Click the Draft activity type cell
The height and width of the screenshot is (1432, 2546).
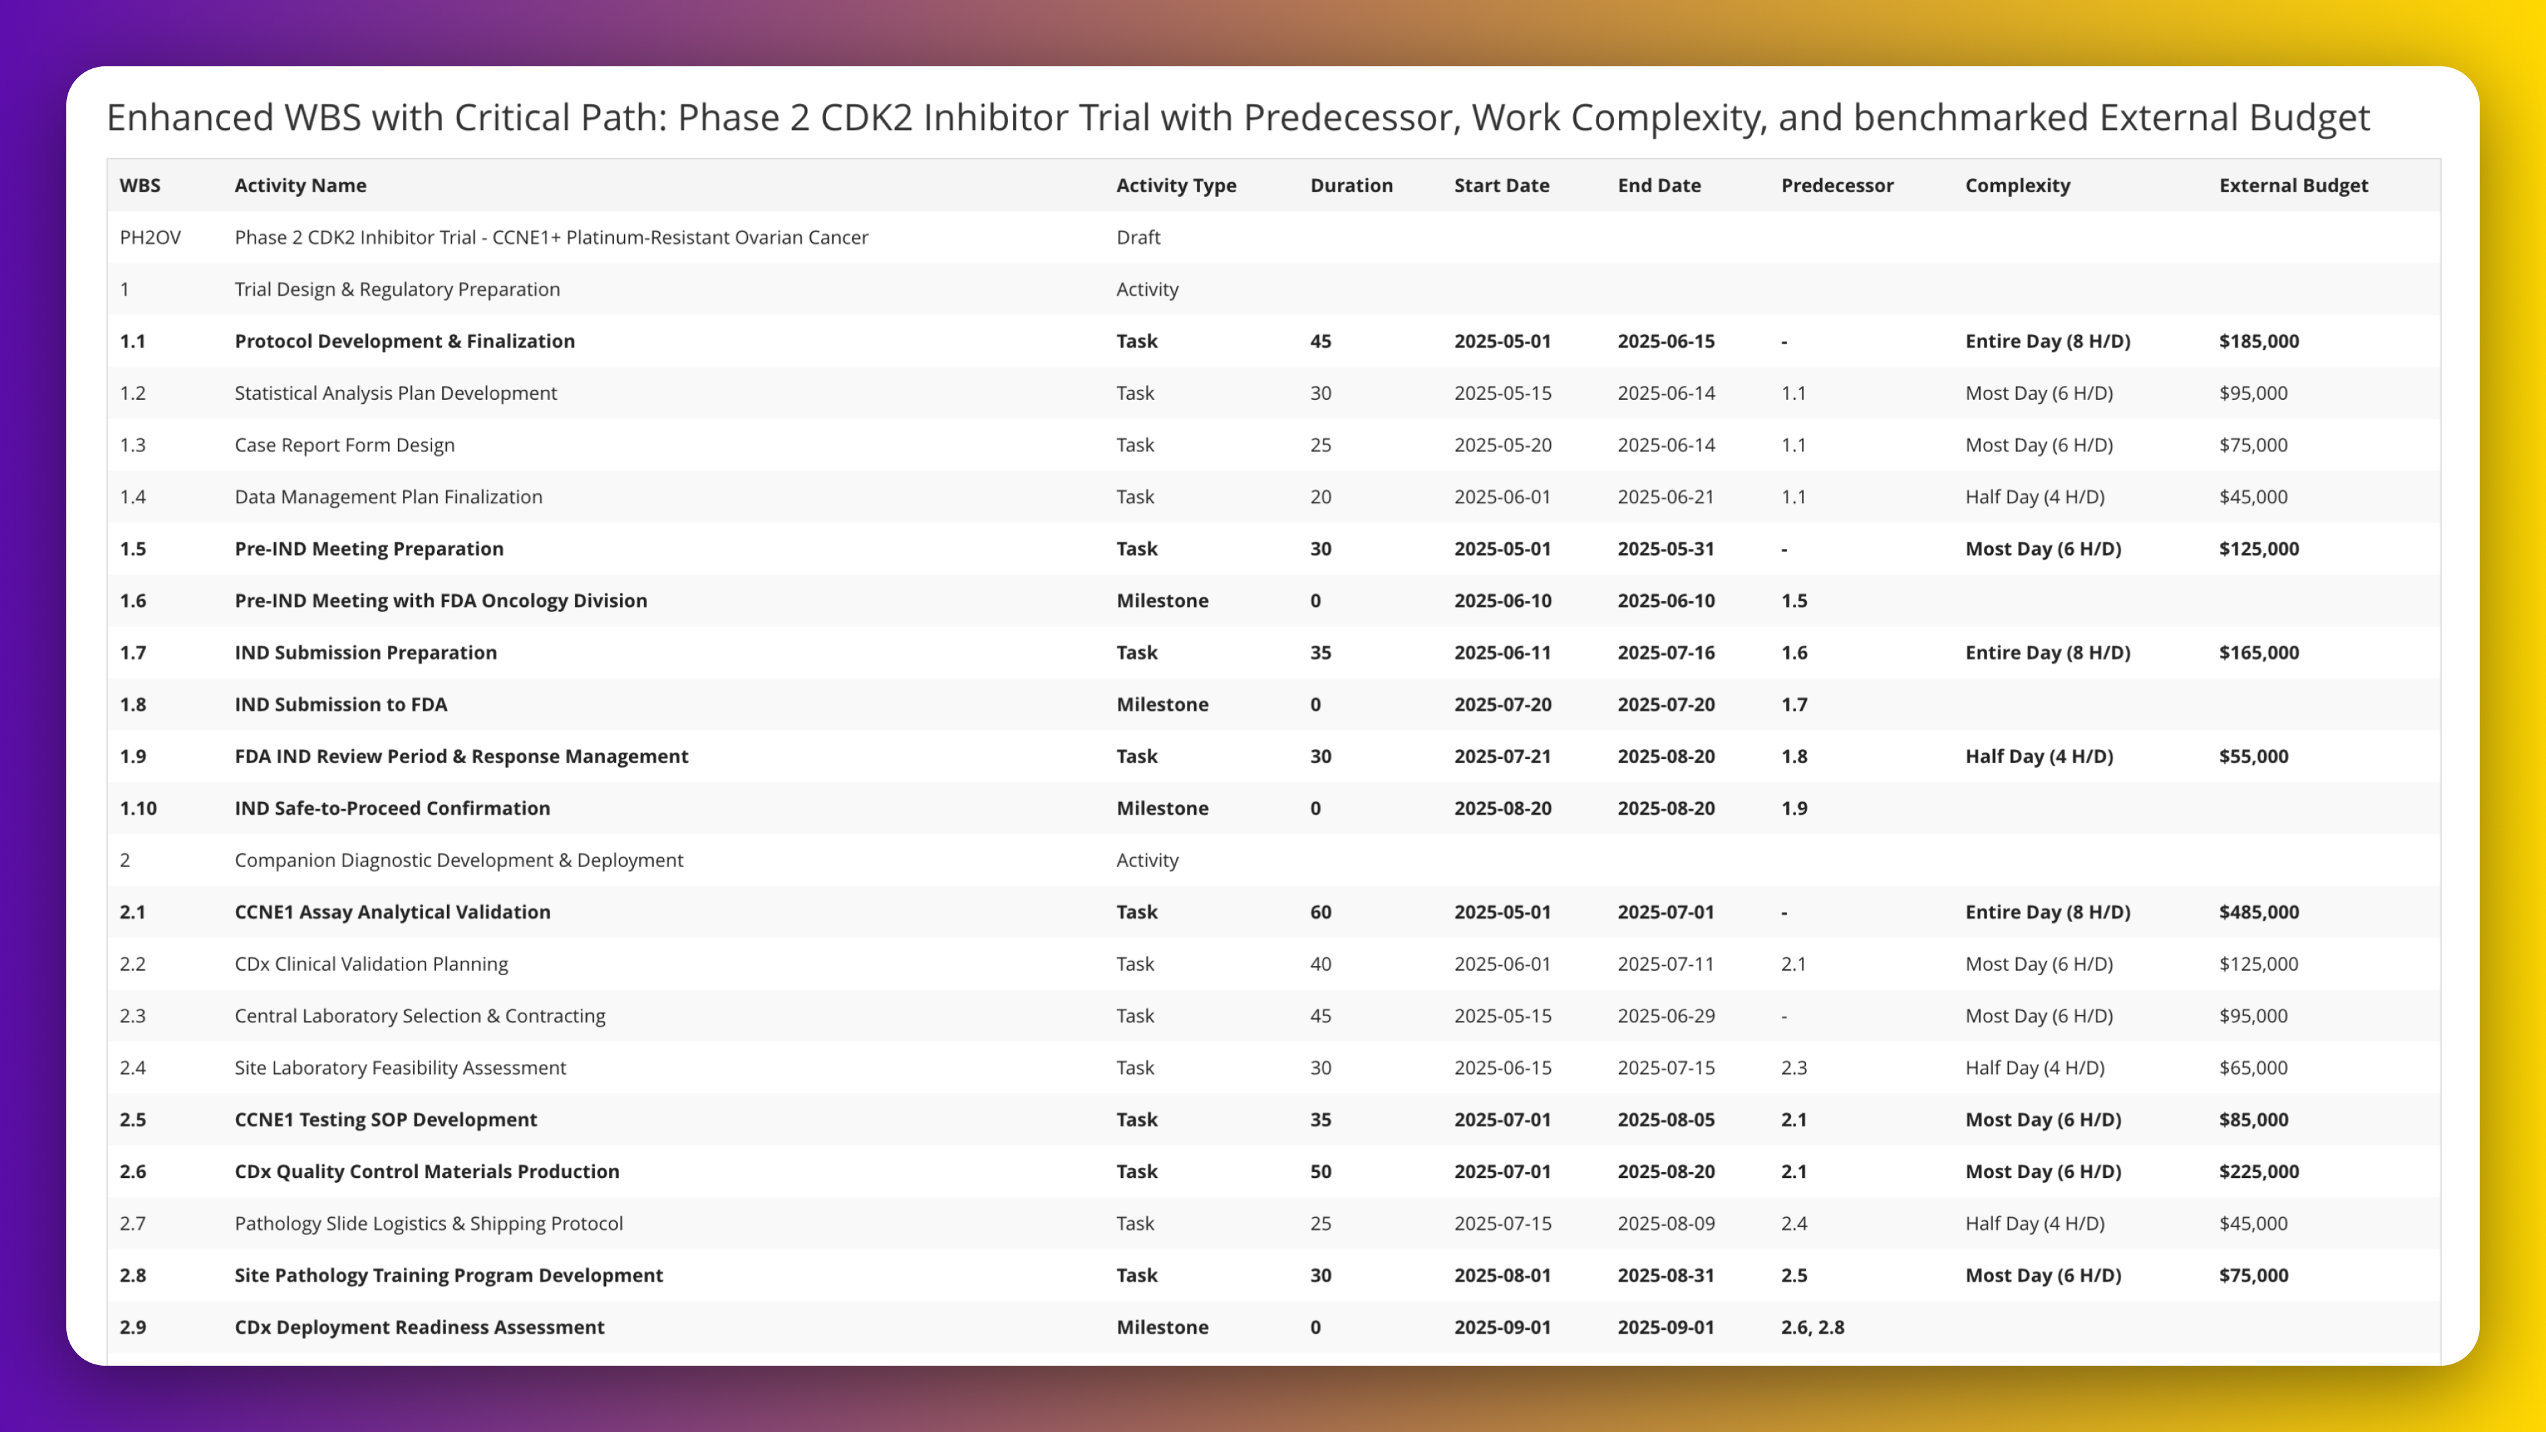click(x=1138, y=237)
